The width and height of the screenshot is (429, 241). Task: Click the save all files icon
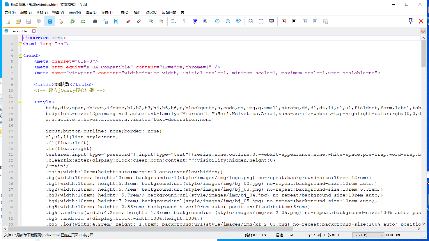tap(39, 21)
